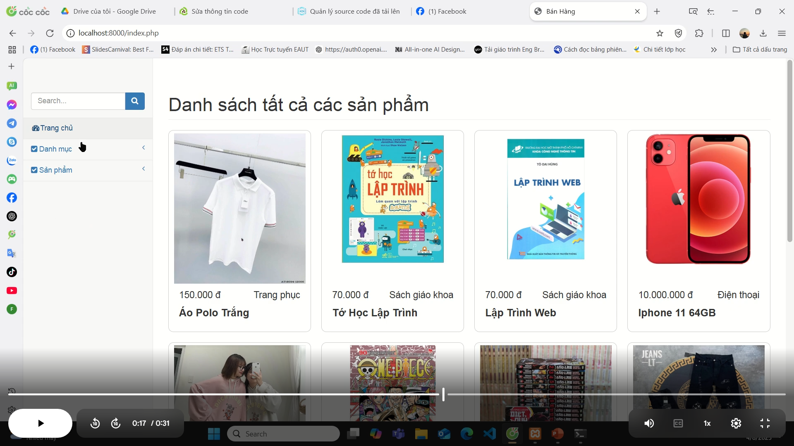Open the browser hamburger menu

click(782, 33)
